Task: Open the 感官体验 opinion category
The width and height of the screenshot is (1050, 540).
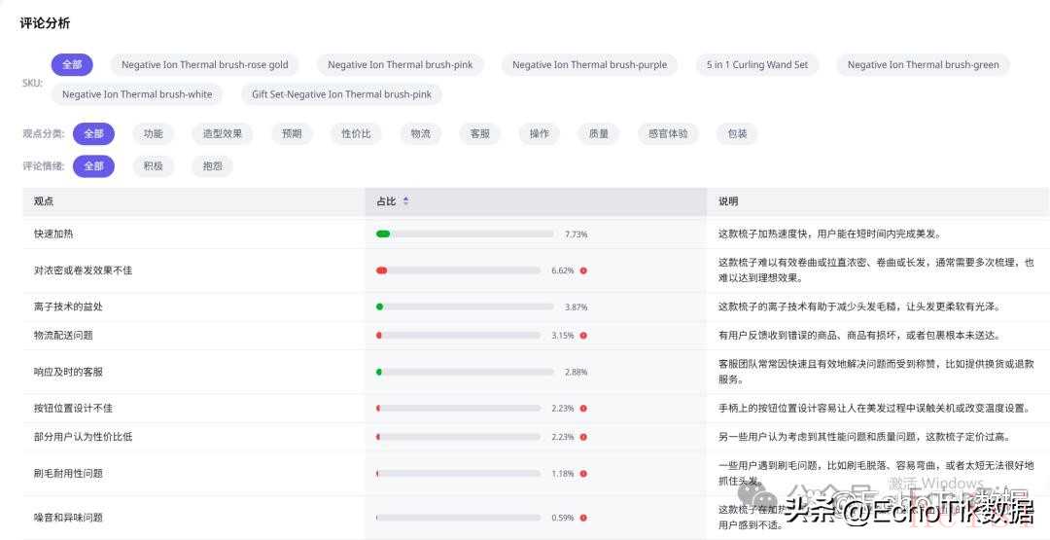Action: tap(668, 133)
